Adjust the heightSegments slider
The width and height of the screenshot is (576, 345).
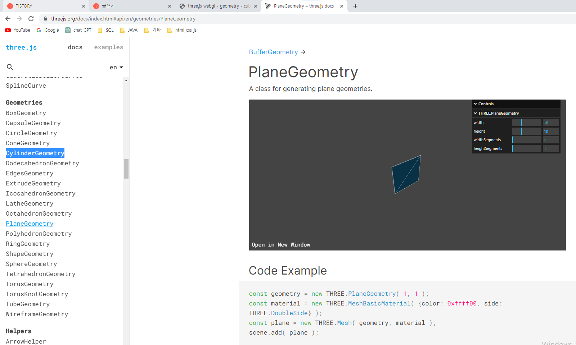tap(527, 148)
